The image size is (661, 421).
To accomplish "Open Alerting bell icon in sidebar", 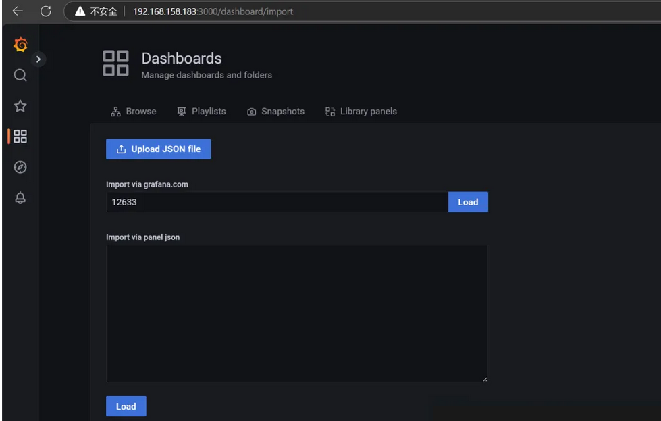I will [x=20, y=197].
